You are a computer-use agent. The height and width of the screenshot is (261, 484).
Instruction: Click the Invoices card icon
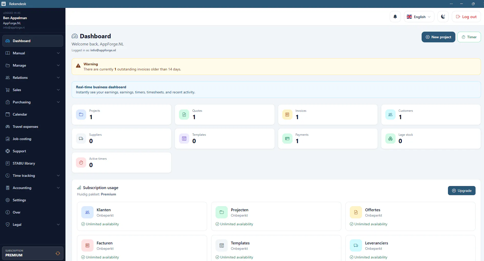(287, 115)
